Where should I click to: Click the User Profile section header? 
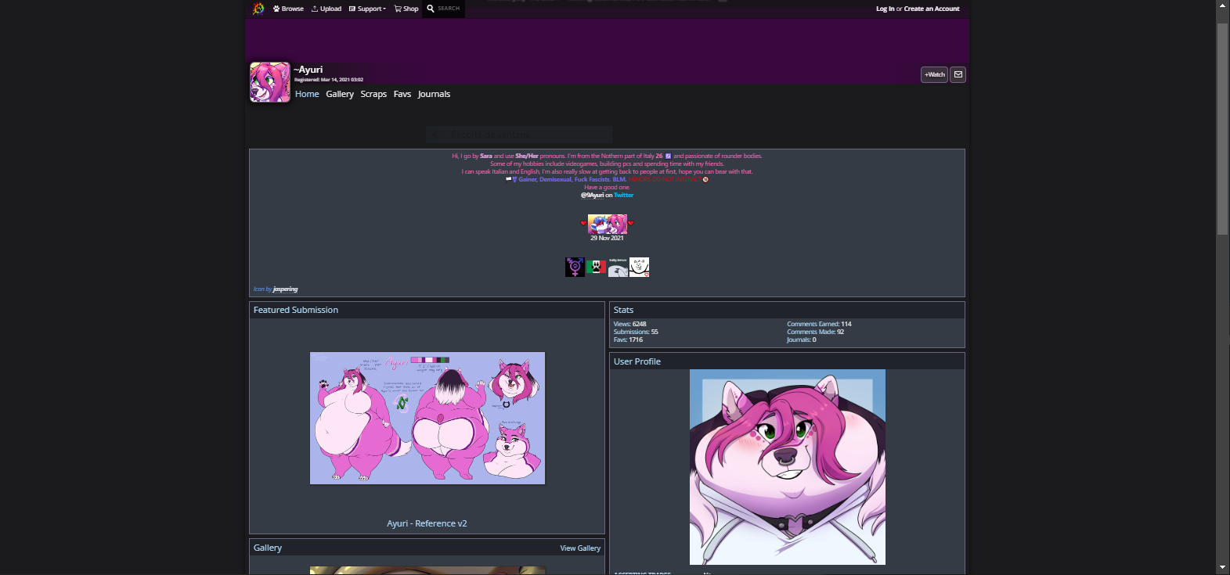pyautogui.click(x=637, y=361)
